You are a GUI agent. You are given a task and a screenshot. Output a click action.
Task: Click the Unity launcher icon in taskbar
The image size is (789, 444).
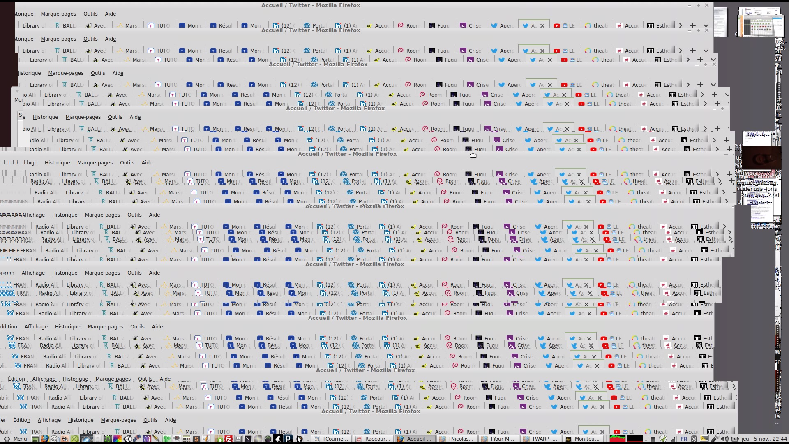[x=127, y=439]
